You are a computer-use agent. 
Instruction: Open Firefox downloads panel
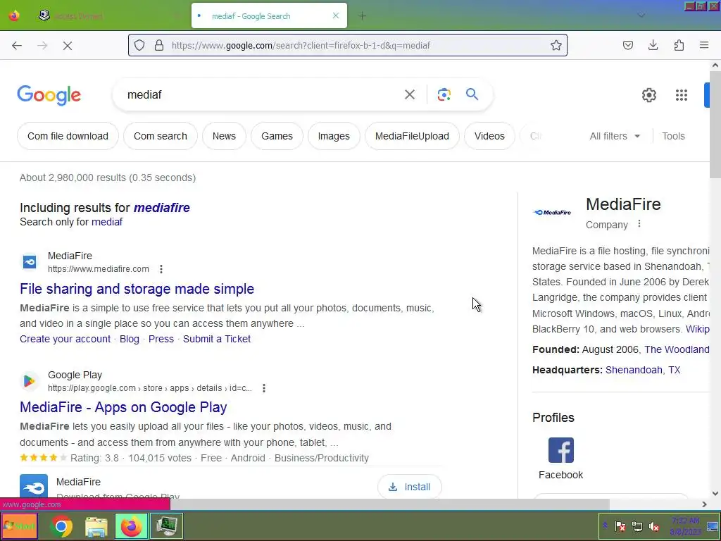click(653, 45)
